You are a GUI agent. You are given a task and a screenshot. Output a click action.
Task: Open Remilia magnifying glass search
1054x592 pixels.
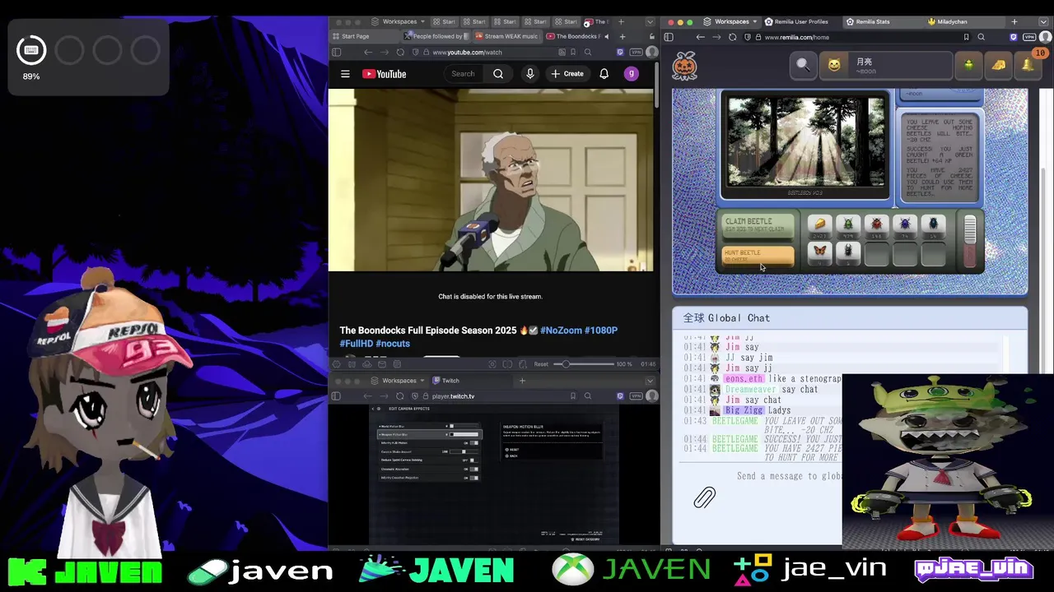pos(802,65)
